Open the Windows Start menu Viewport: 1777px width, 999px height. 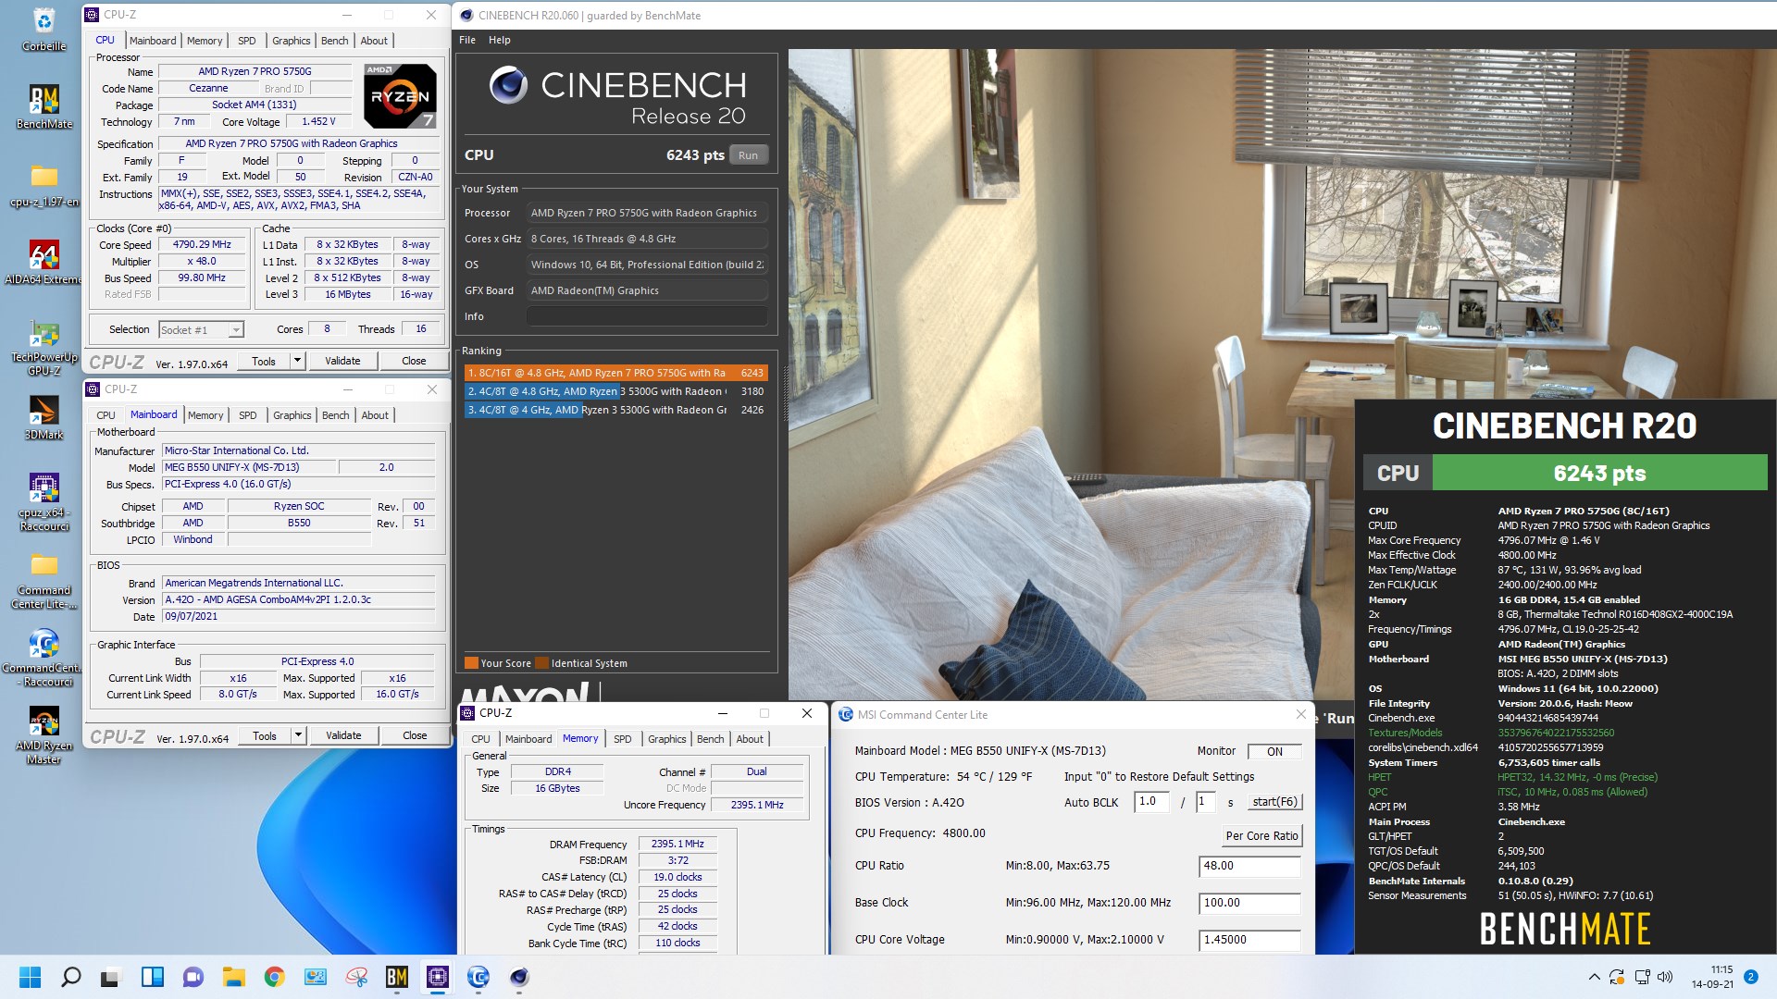[31, 977]
